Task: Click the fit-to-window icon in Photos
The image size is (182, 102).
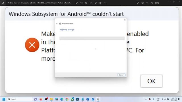Action: (x=142, y=3)
